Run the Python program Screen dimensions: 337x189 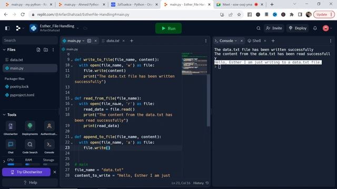(x=168, y=28)
